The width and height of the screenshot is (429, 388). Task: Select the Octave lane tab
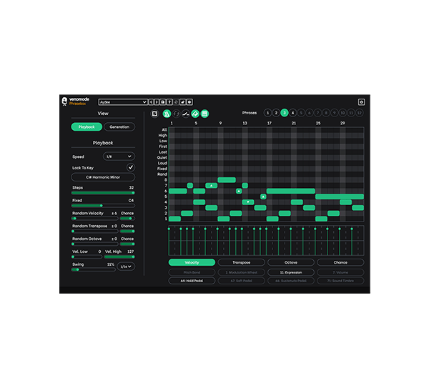tap(291, 262)
